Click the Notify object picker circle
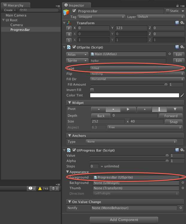The height and width of the screenshot is (224, 186). coord(181,208)
